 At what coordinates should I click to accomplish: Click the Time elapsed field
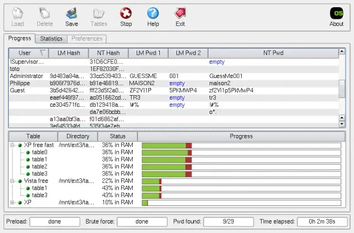(x=322, y=221)
